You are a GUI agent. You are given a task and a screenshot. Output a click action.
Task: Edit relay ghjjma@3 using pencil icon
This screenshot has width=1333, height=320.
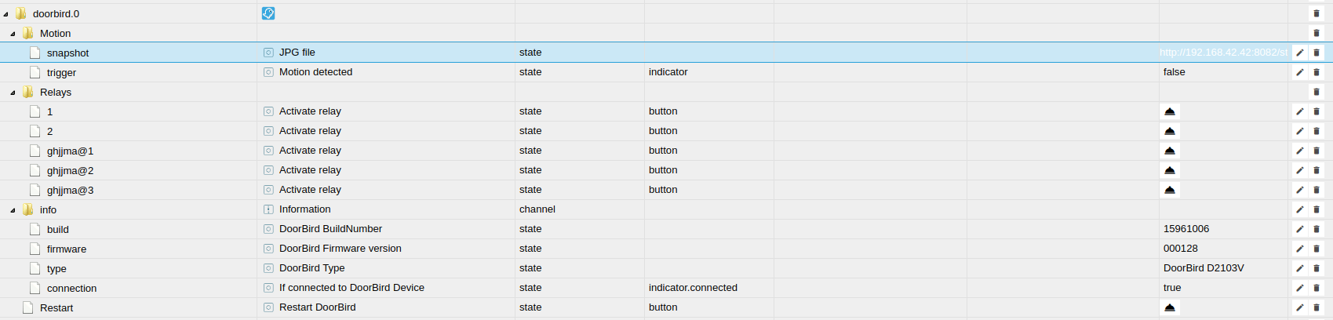tap(1300, 190)
